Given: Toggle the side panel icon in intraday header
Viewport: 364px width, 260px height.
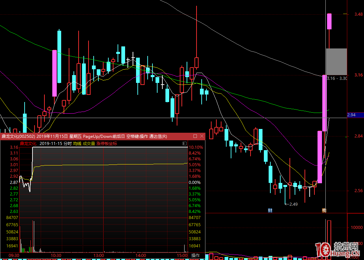Looking at the screenshot, I should pyautogui.click(x=185, y=143).
